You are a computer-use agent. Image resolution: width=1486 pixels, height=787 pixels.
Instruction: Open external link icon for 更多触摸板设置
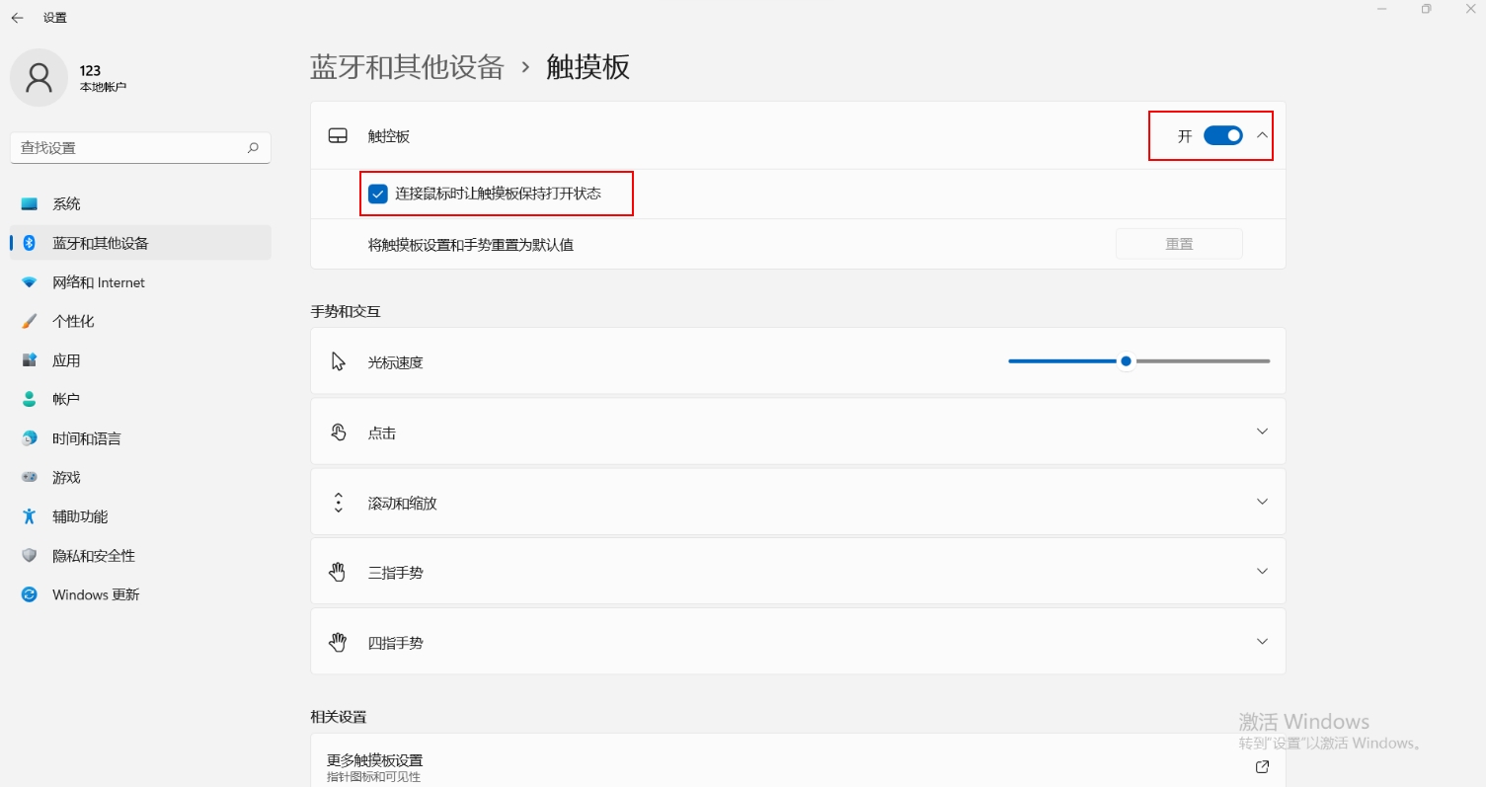[x=1262, y=767]
